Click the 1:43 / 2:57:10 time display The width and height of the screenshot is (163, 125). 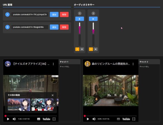point(24,119)
